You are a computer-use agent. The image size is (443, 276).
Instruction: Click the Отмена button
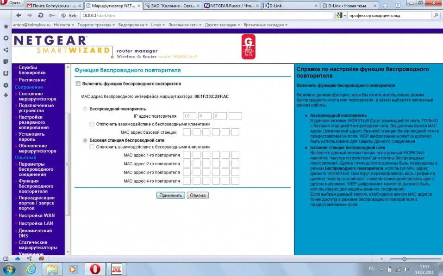tap(198, 195)
